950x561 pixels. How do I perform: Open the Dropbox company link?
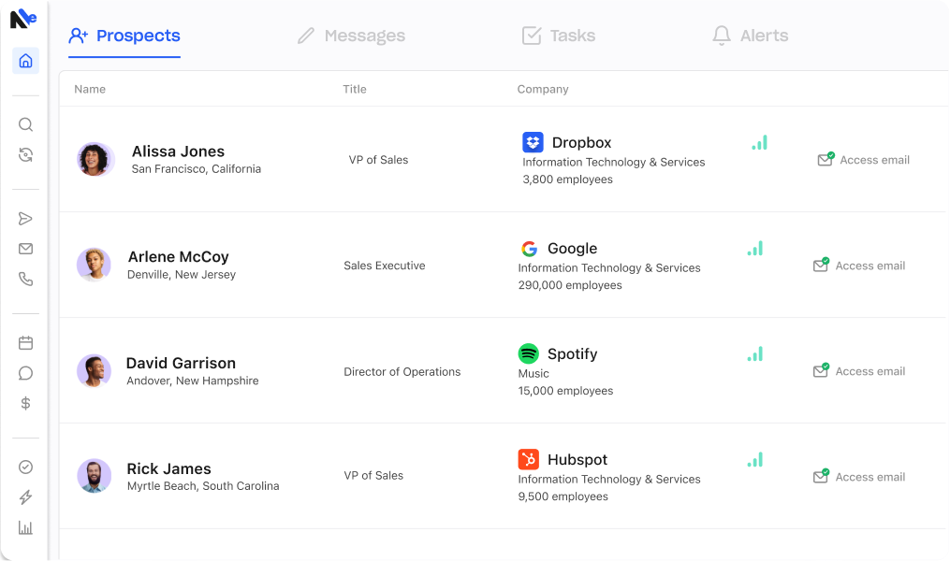point(580,143)
